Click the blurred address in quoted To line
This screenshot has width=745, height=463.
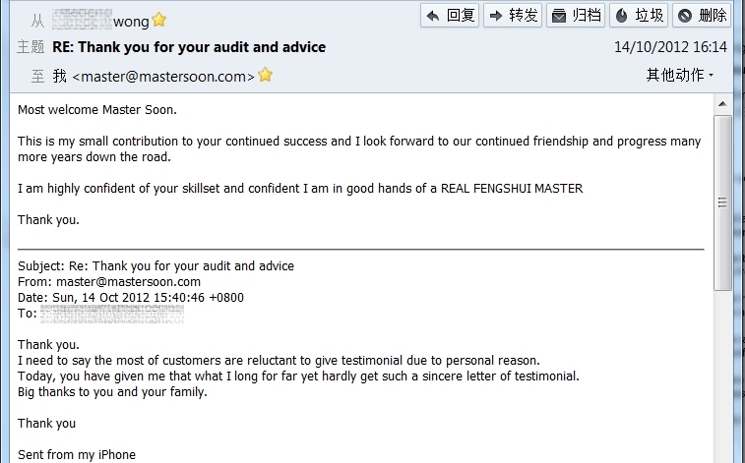[111, 314]
